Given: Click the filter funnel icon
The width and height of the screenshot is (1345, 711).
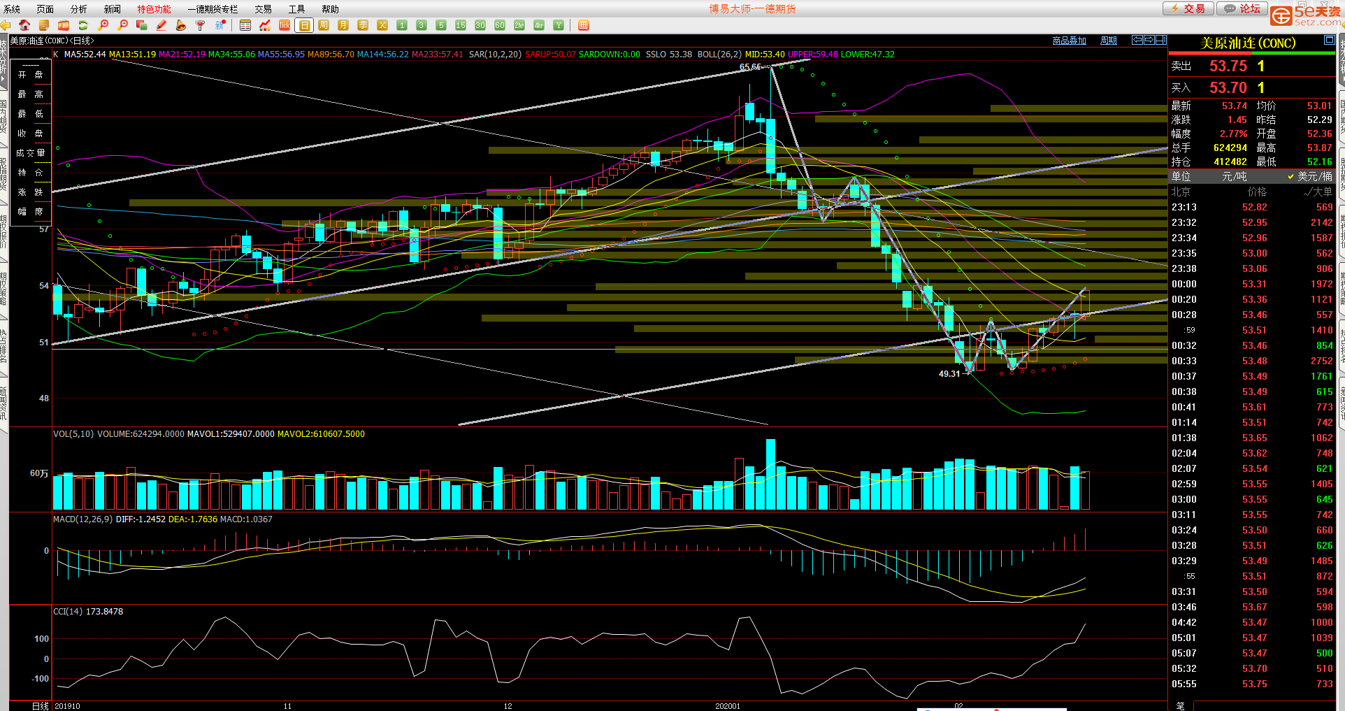Looking at the screenshot, I should point(200,25).
